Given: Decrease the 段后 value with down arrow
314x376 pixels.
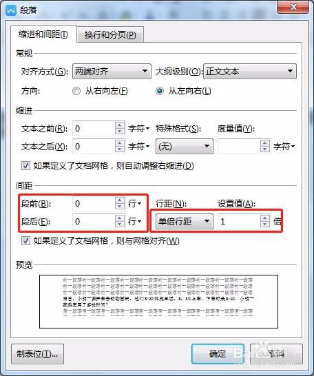Looking at the screenshot, I should (120, 224).
